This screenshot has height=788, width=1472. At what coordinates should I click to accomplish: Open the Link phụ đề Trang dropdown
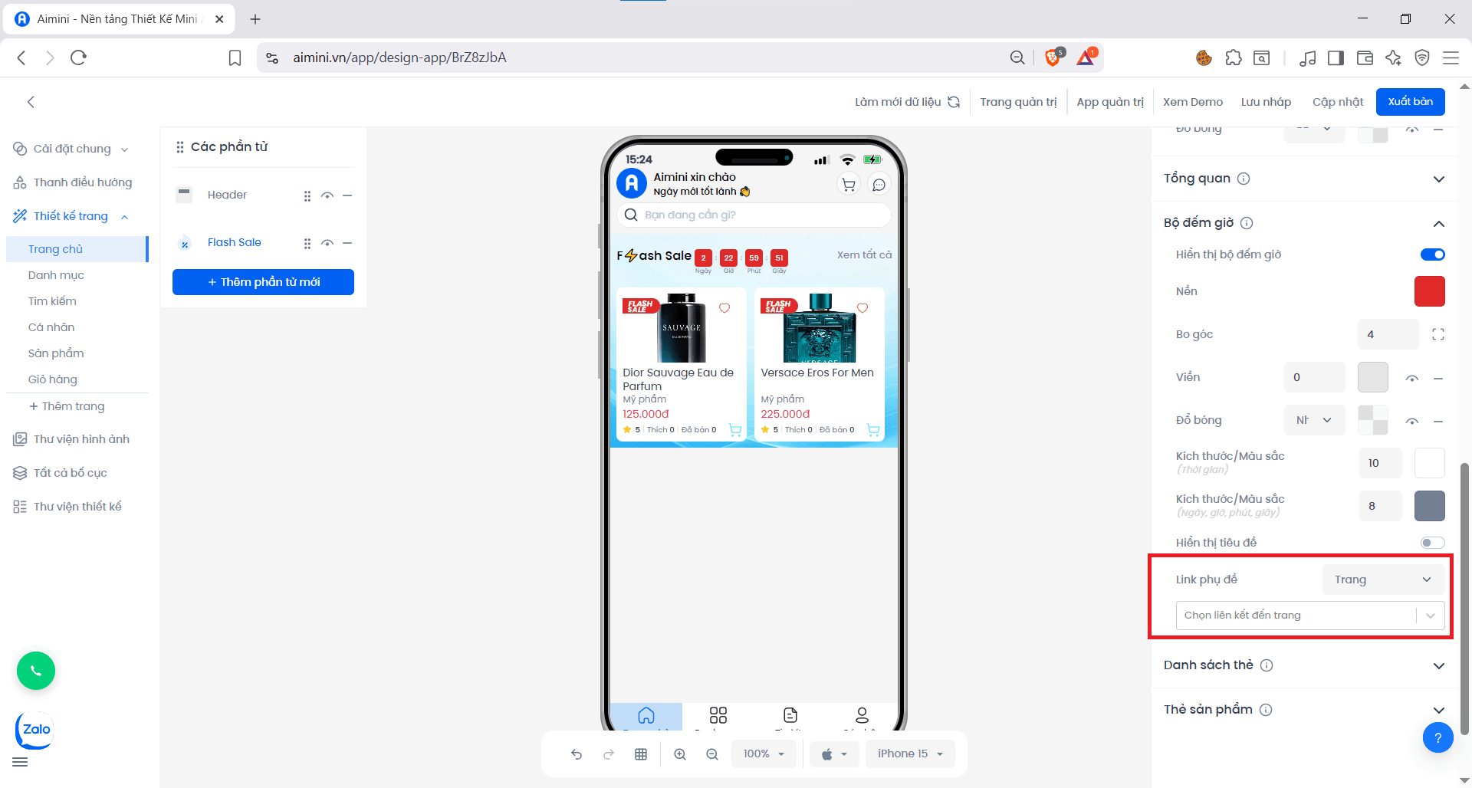point(1383,580)
